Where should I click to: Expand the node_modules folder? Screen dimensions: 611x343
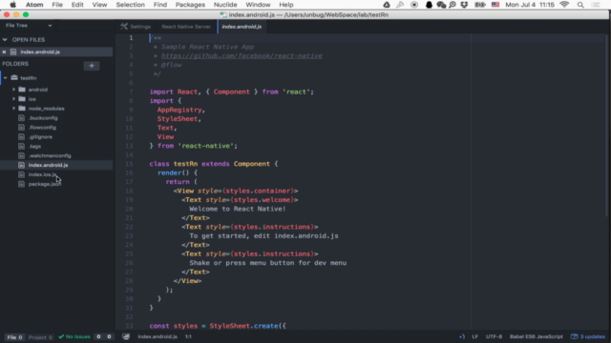13,109
